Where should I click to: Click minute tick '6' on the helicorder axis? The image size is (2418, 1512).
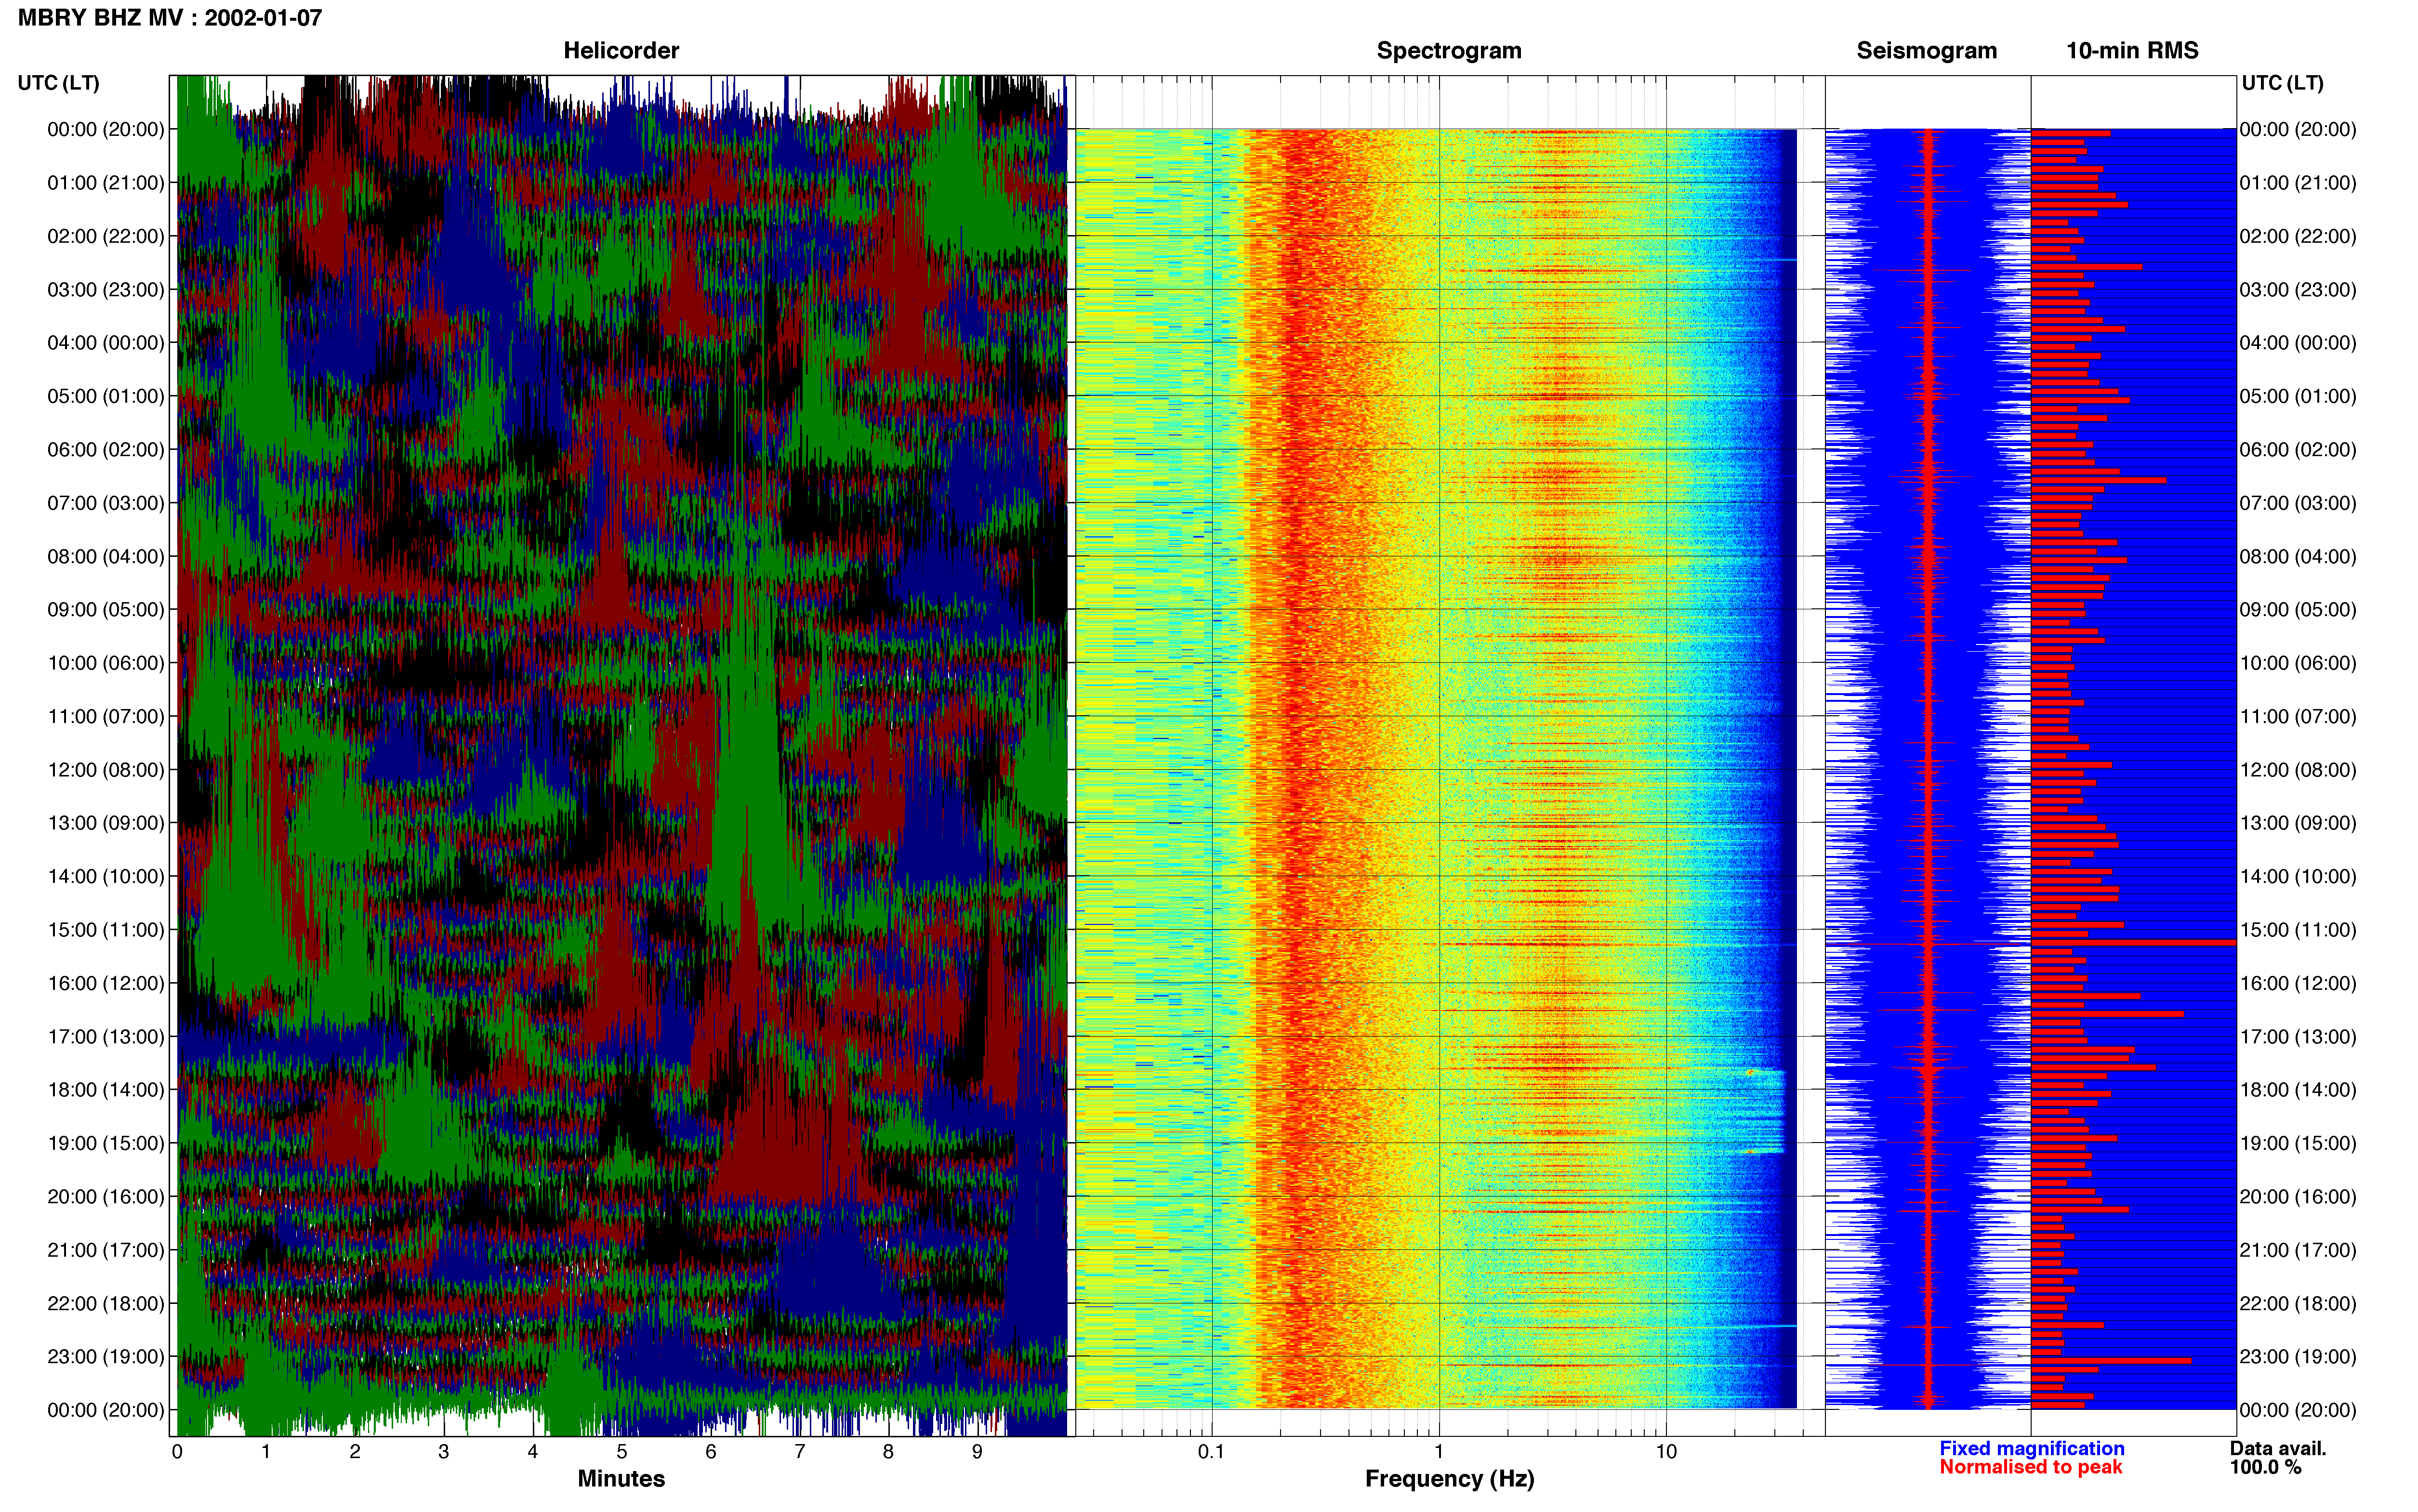711,1451
